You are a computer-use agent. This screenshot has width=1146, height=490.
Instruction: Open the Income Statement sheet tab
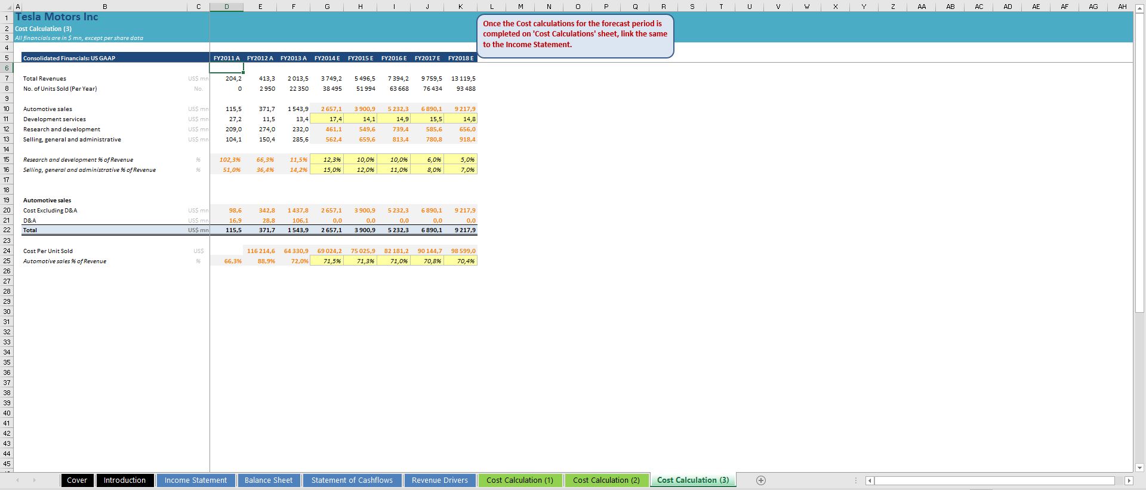coord(196,480)
